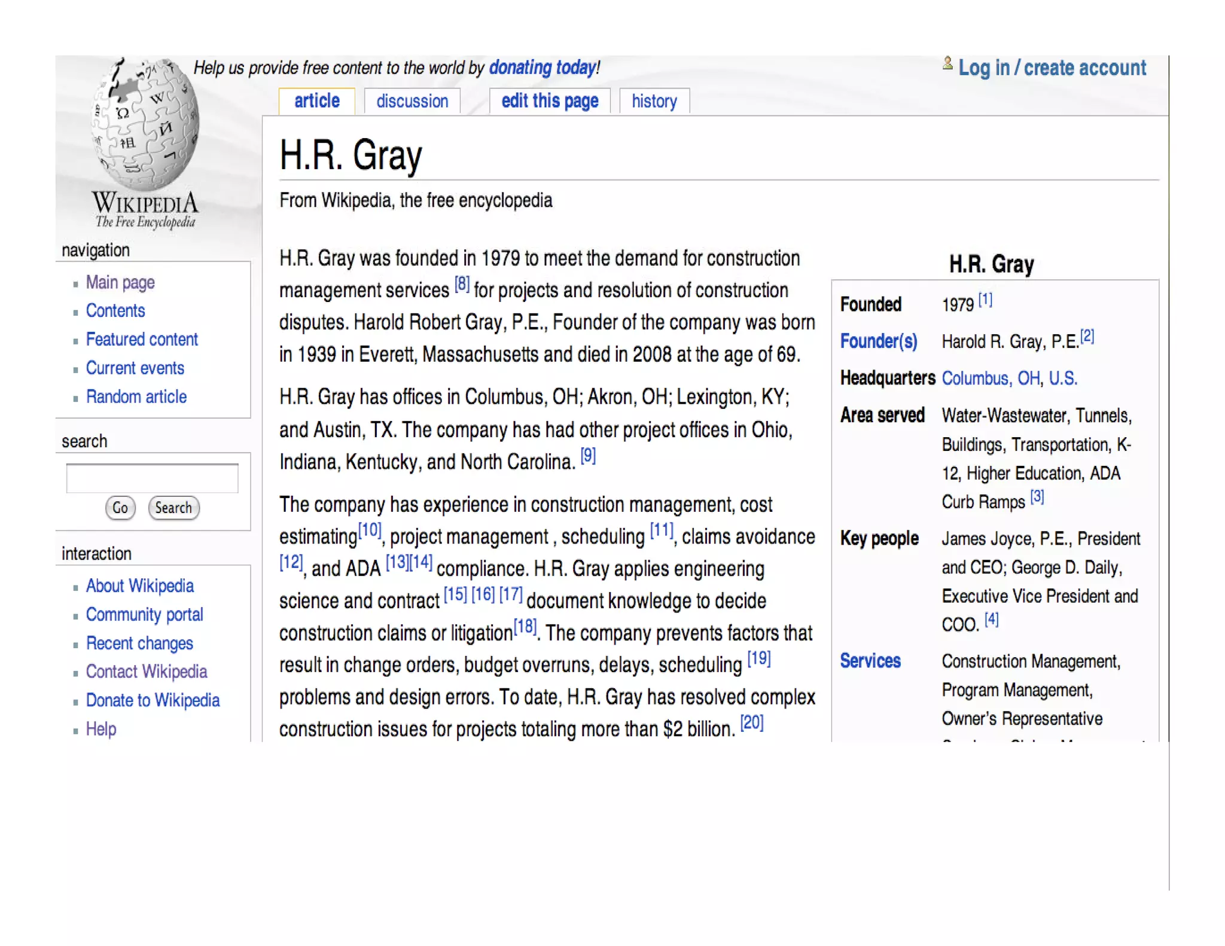Click inside the sidebar search field

click(152, 478)
